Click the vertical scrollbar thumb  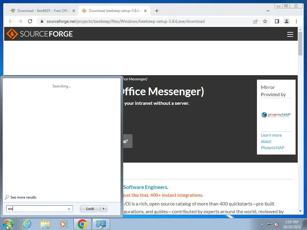(300, 43)
